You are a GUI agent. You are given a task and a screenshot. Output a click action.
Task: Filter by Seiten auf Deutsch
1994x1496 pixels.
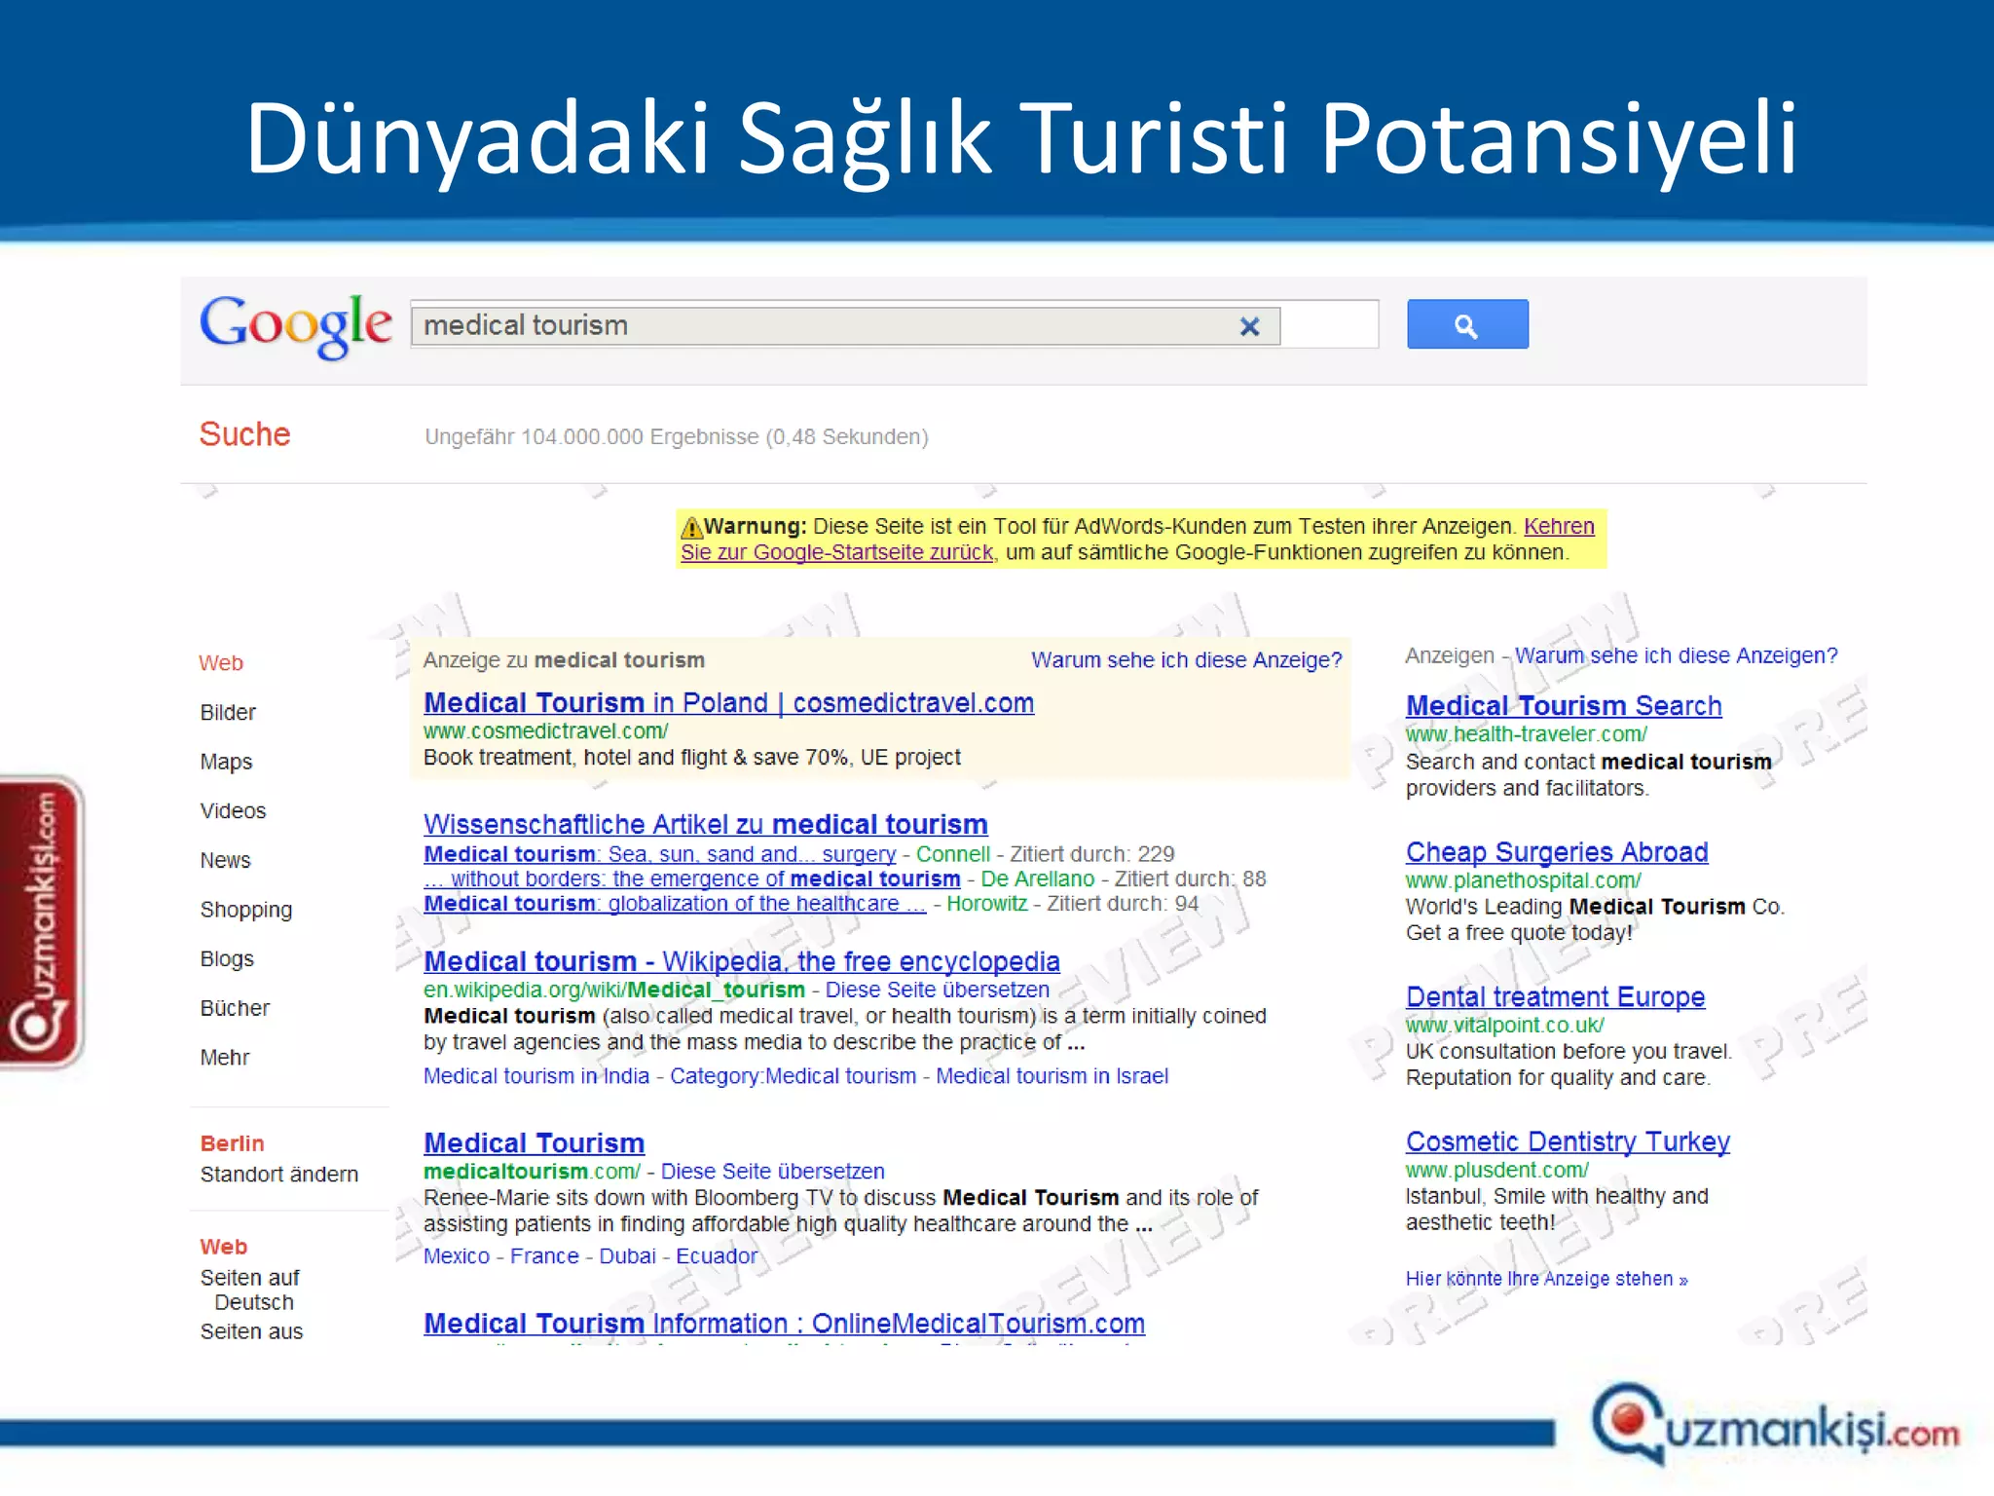click(250, 1290)
